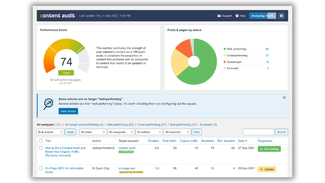Click the magnifier arrow icon in notice

(x=48, y=104)
